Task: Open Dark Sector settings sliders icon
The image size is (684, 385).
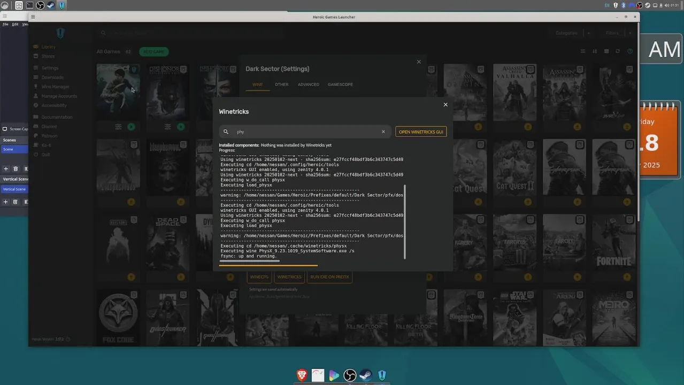Action: [x=118, y=127]
